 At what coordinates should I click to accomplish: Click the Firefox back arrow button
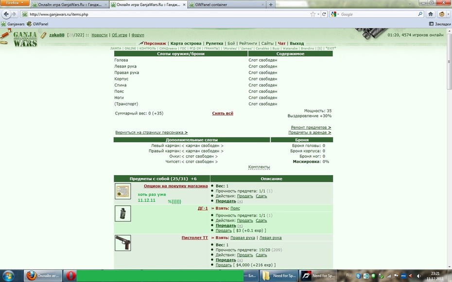pos(6,14)
